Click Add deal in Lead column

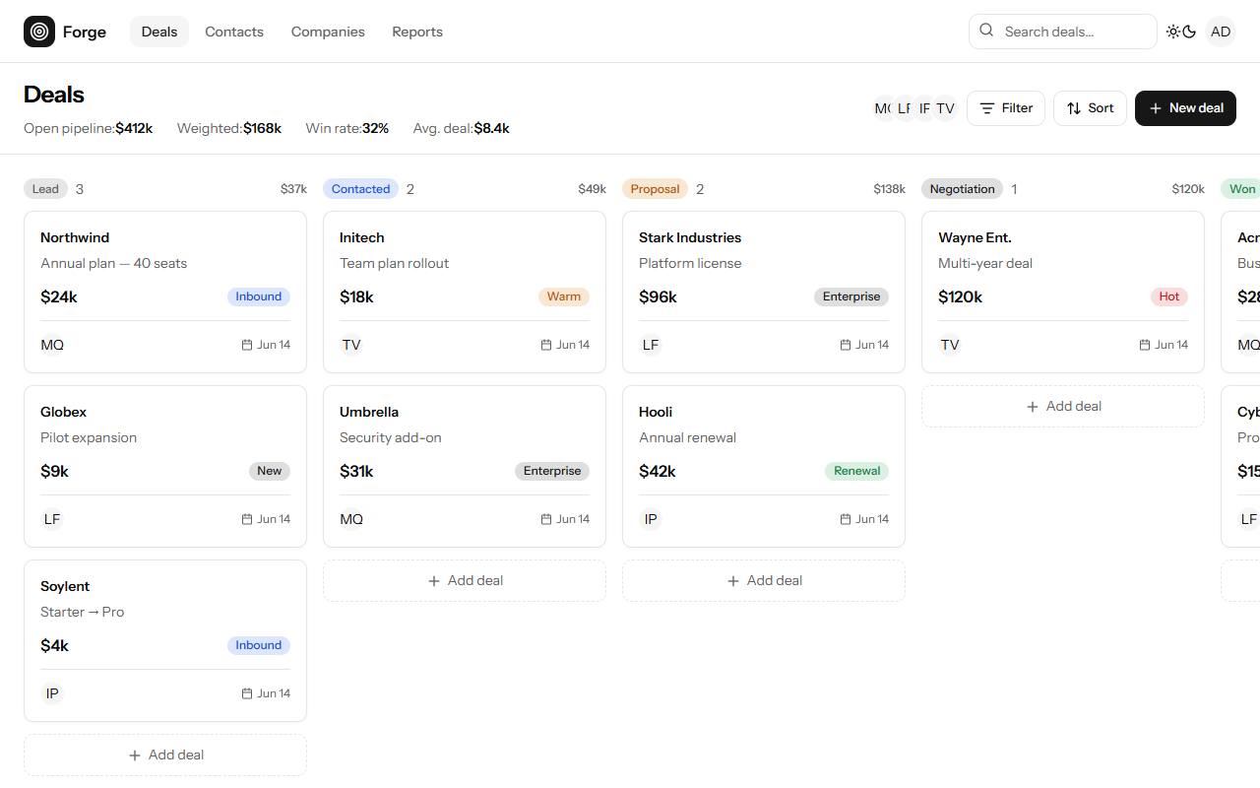tap(165, 755)
